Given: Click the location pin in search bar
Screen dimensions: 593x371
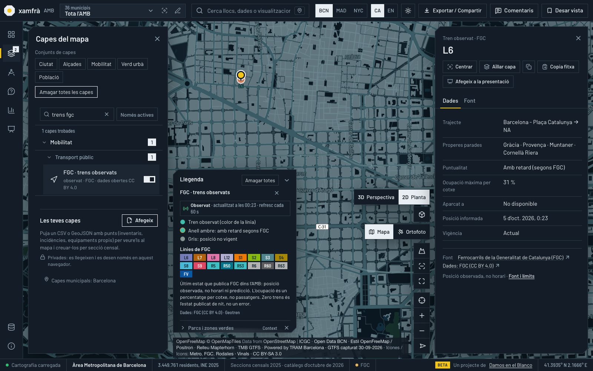Looking at the screenshot, I should point(300,11).
